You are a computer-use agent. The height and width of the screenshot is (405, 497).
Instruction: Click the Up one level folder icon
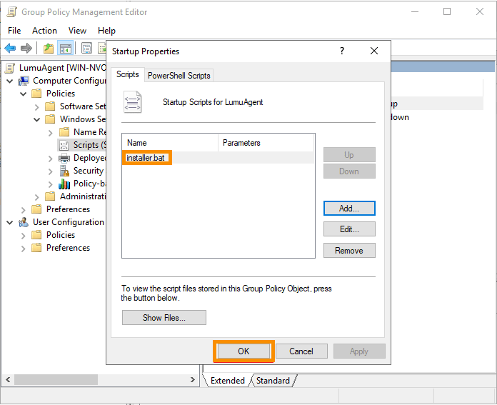pos(48,48)
